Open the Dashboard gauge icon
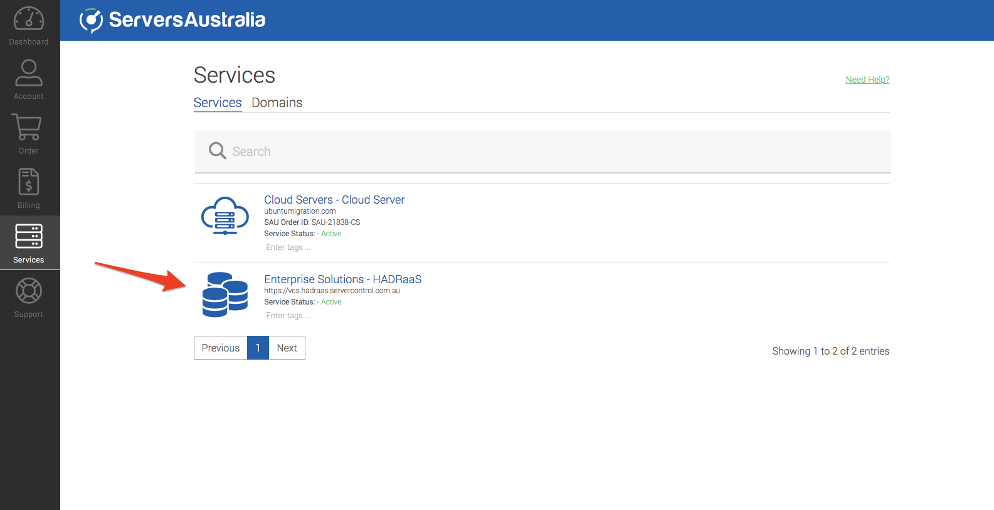Screen dimensions: 994x510 tap(29, 19)
